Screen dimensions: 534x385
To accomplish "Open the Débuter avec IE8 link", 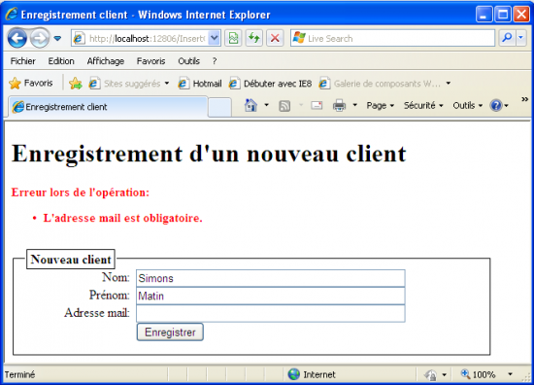I will tap(271, 84).
